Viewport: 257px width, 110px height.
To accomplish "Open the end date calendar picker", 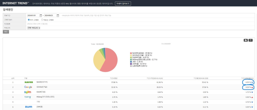I will (x=58, y=15).
